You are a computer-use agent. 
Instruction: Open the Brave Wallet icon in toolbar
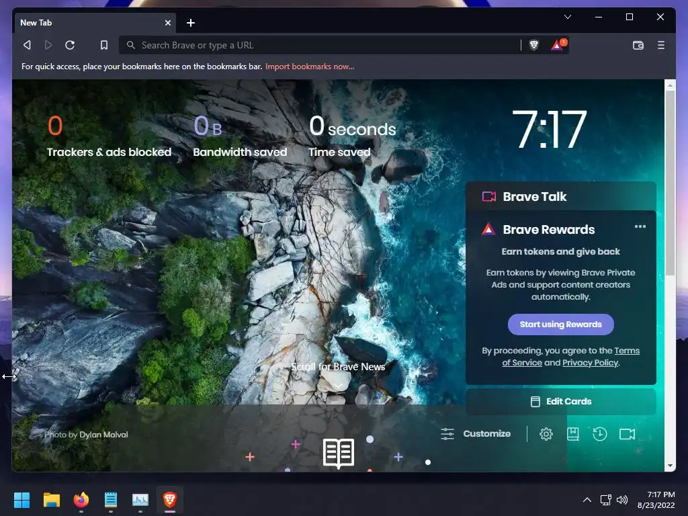tap(638, 45)
